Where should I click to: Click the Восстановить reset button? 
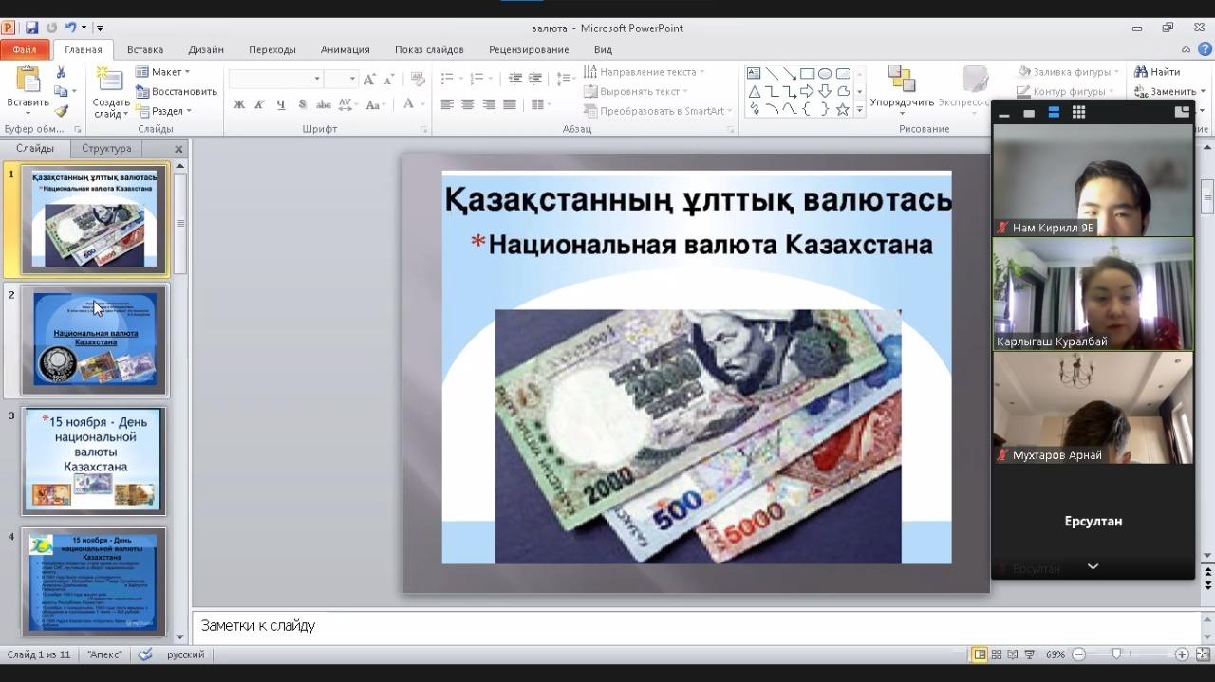pyautogui.click(x=177, y=91)
